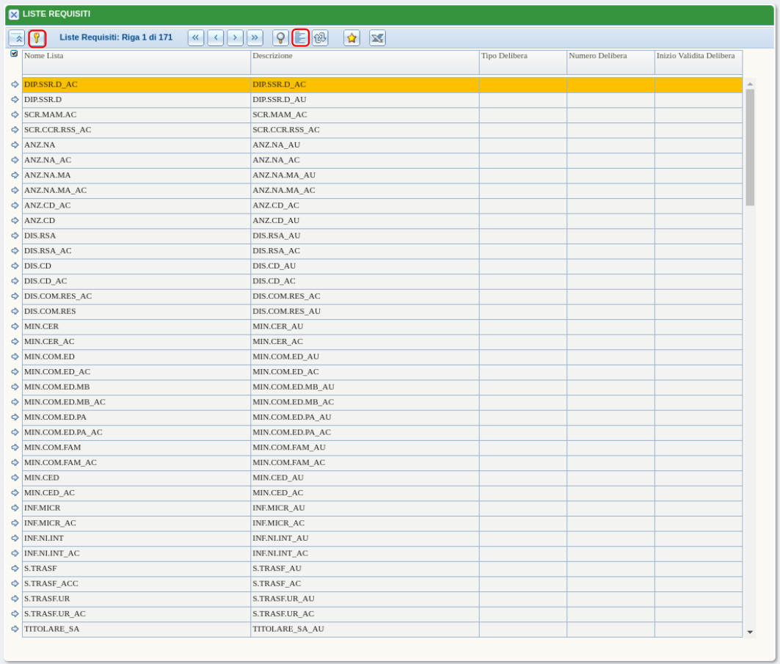Open the row arrow for MIN.CER
Image resolution: width=780 pixels, height=664 pixels.
coord(15,326)
